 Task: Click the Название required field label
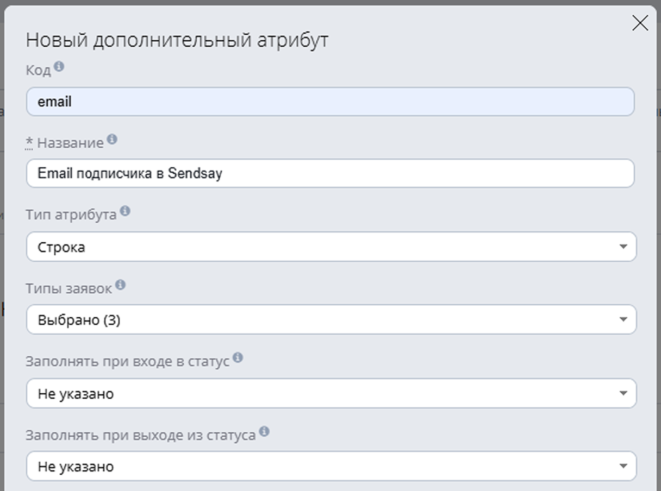(70, 143)
